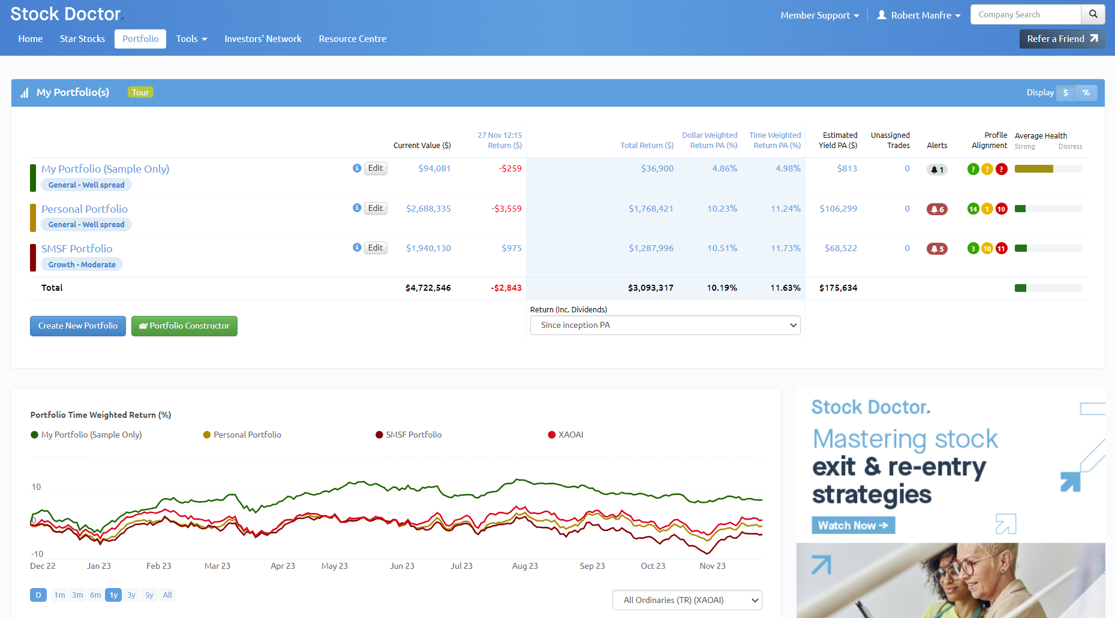
Task: Toggle XAOAI chart series in legend
Action: click(x=566, y=435)
